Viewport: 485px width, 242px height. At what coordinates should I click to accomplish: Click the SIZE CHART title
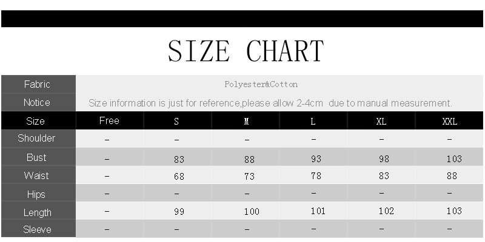click(x=246, y=51)
